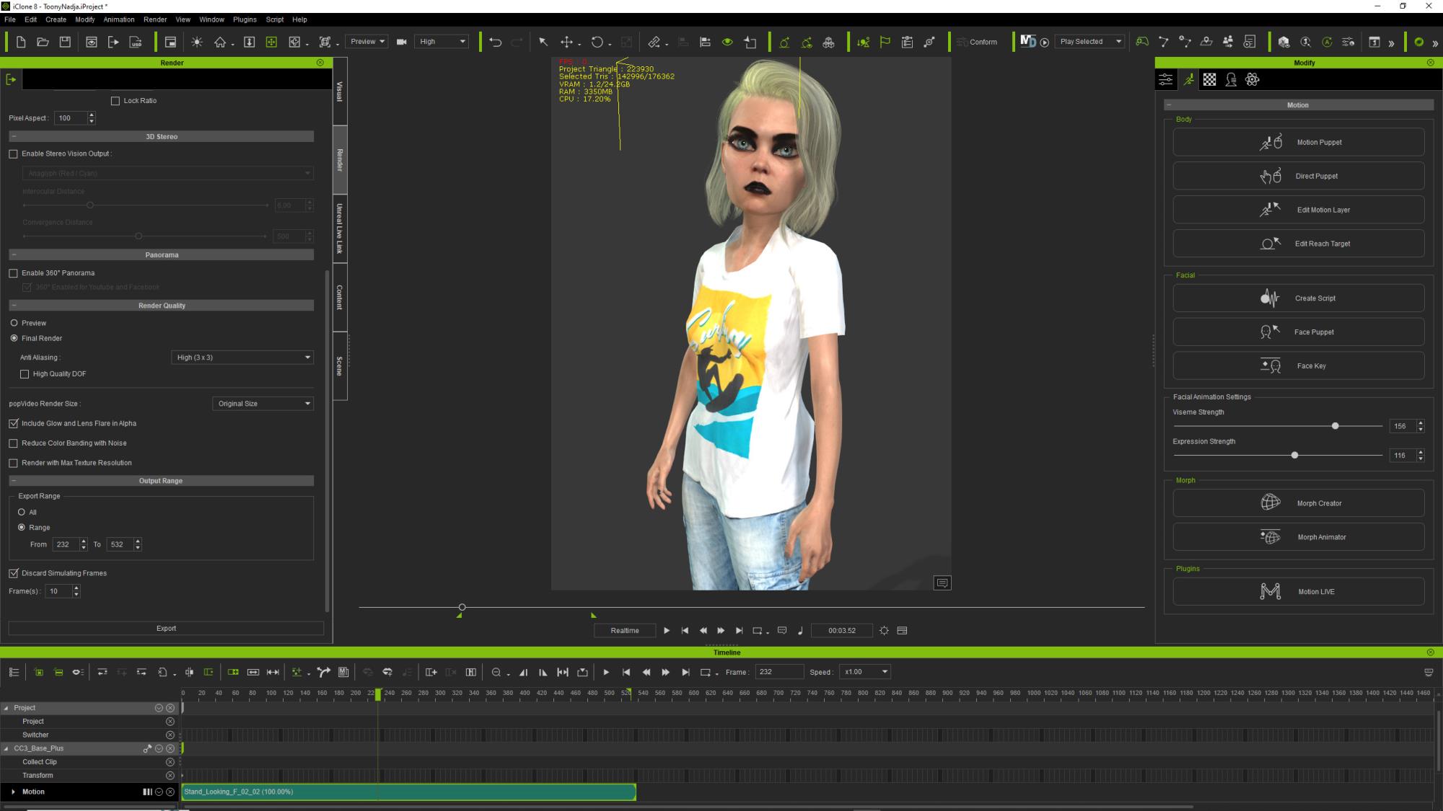Open the High quality dropdown in toolbar
The image size is (1443, 811).
point(442,42)
